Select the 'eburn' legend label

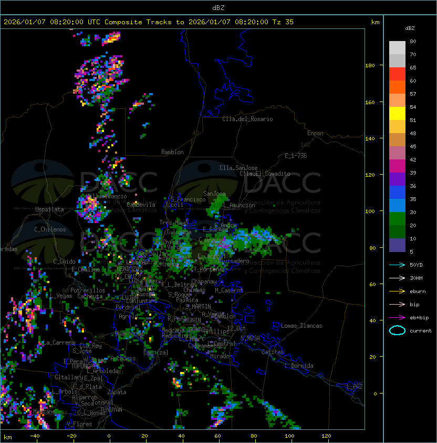click(418, 291)
